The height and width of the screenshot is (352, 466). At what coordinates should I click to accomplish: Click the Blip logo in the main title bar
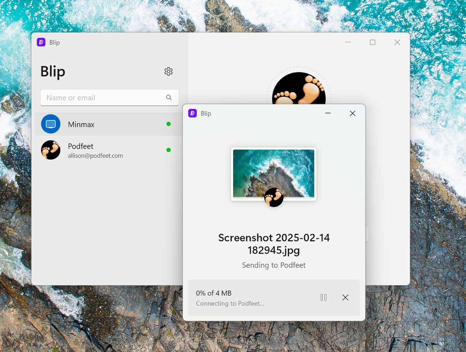pyautogui.click(x=41, y=42)
